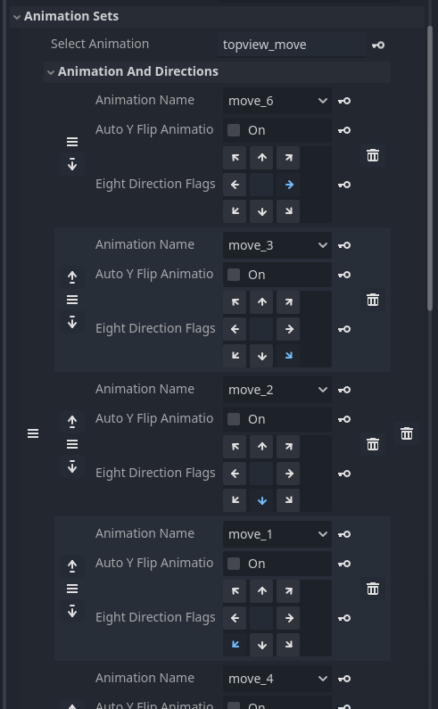Set the up-left direction flag for move_6
The image size is (438, 709).
[x=235, y=158]
